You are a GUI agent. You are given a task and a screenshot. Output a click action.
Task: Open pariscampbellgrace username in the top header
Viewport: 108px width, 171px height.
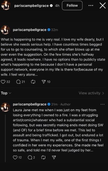point(31,5)
